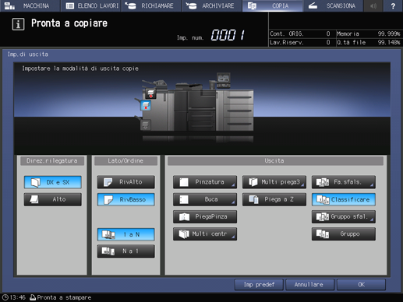Click the 1 a N stack icon

pos(108,234)
